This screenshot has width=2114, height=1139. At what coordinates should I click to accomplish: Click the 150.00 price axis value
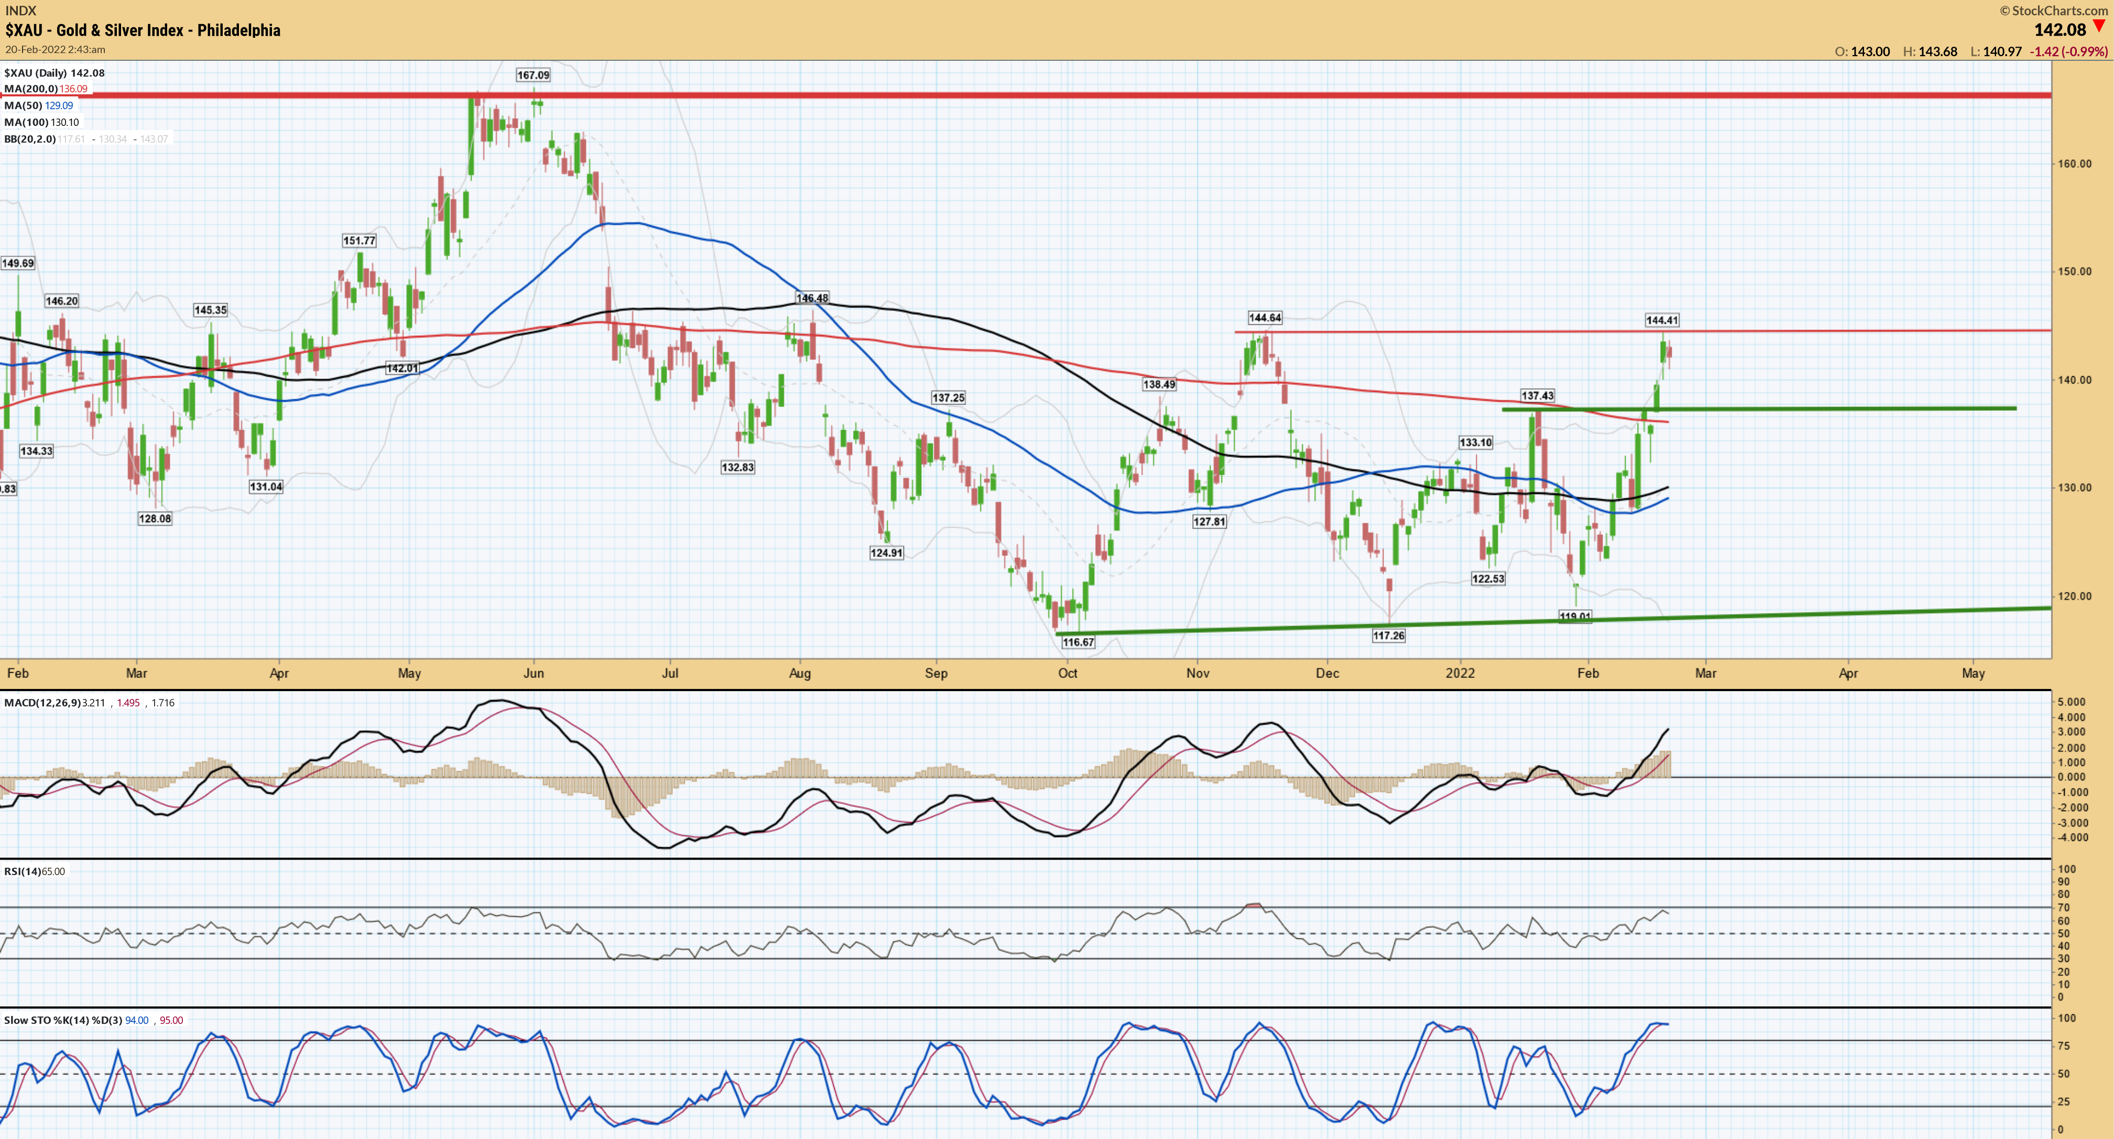[2074, 271]
